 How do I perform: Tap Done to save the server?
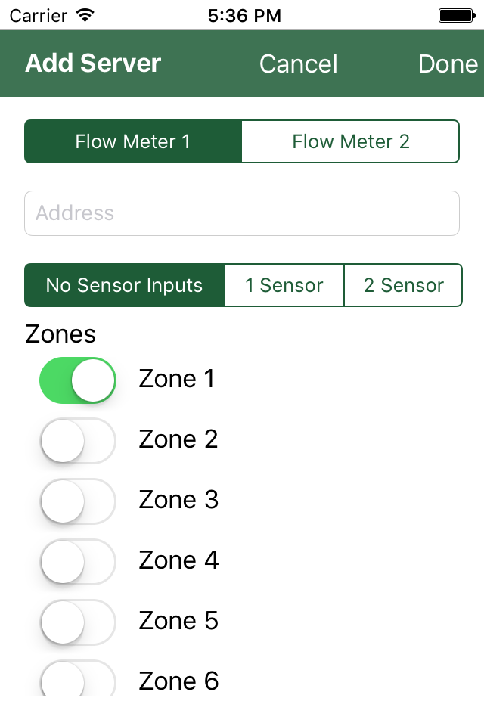pyautogui.click(x=448, y=64)
